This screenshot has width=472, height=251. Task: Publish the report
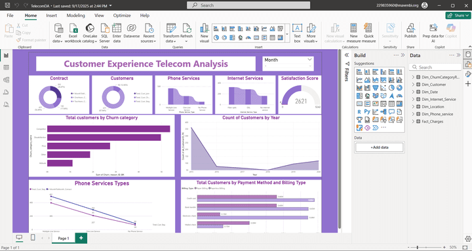[410, 31]
